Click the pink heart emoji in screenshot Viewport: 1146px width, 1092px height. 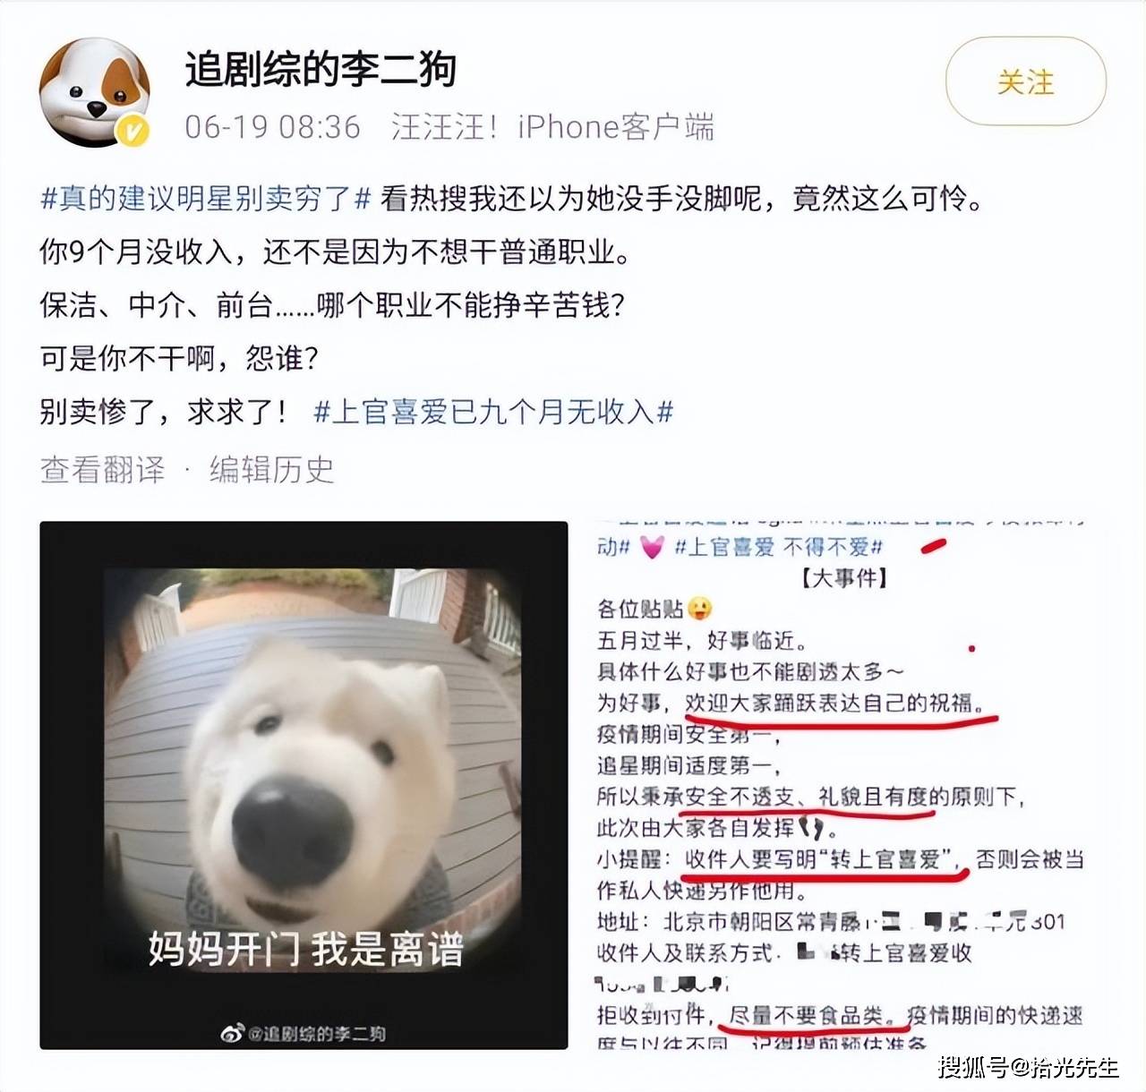pyautogui.click(x=651, y=547)
